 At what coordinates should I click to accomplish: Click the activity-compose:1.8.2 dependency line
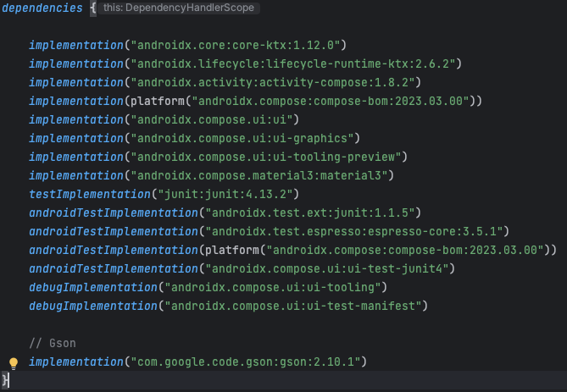click(x=225, y=83)
